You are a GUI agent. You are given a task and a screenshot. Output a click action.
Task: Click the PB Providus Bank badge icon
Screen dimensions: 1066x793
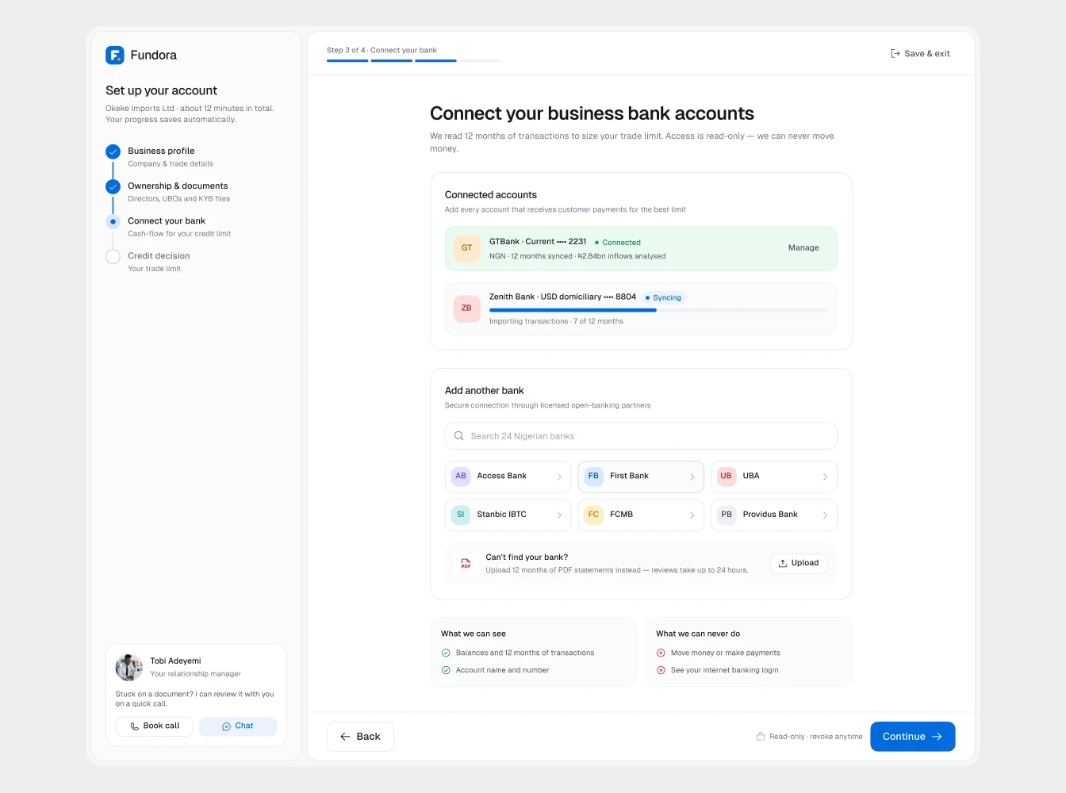tap(726, 515)
